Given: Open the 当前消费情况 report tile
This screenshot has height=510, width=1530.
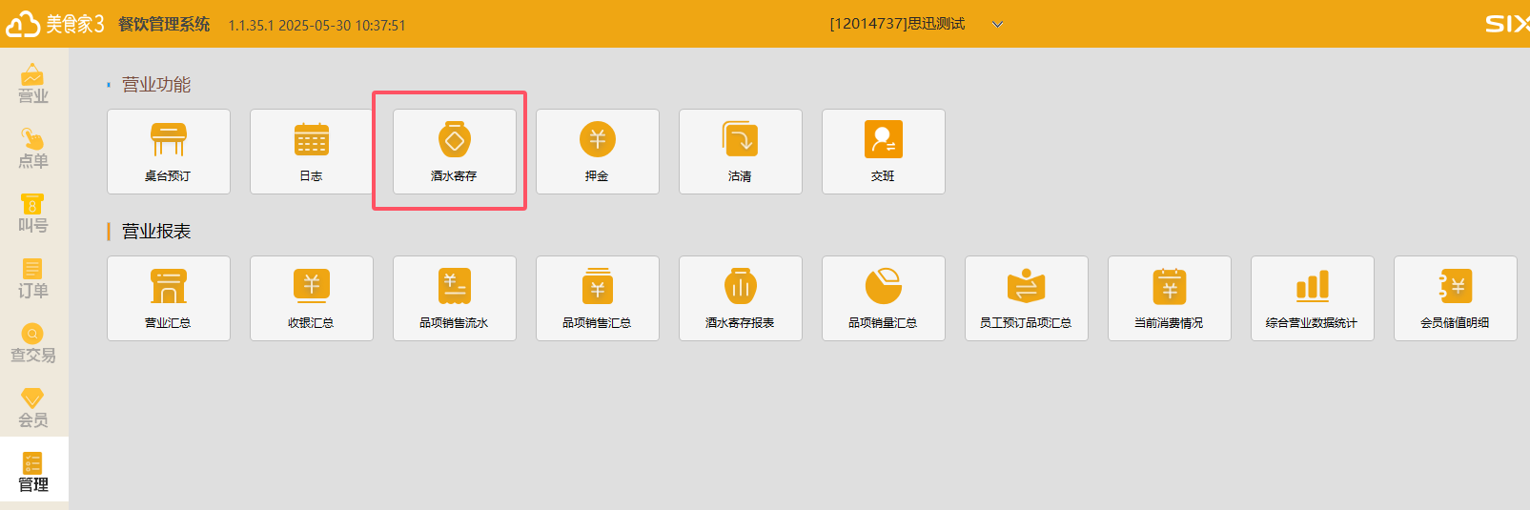Looking at the screenshot, I should (1170, 298).
